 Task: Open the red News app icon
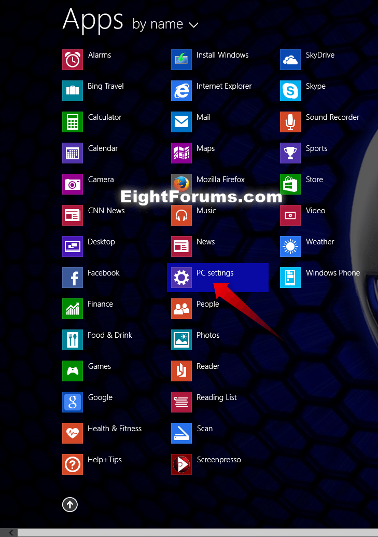[181, 246]
